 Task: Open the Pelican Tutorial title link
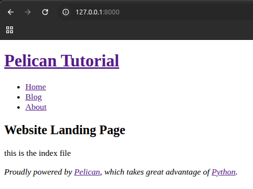tap(61, 61)
